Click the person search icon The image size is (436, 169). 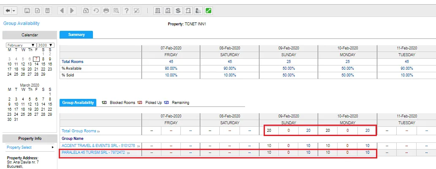tap(198, 11)
